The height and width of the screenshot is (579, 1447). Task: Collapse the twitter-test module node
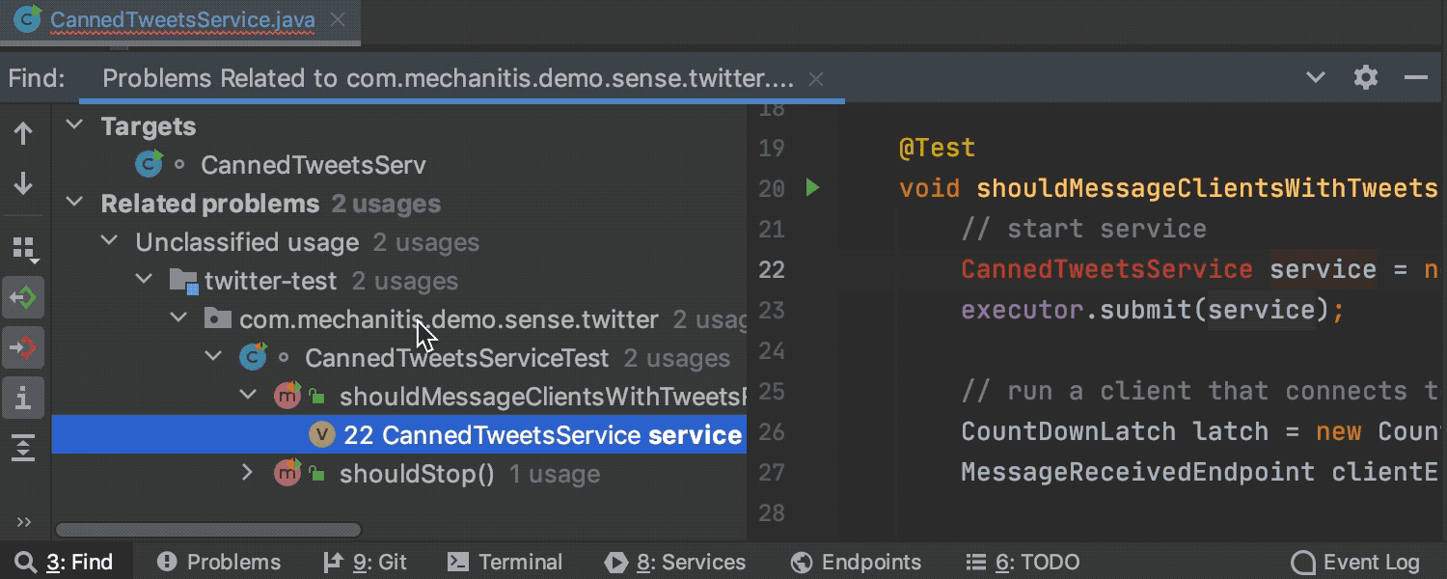(144, 280)
